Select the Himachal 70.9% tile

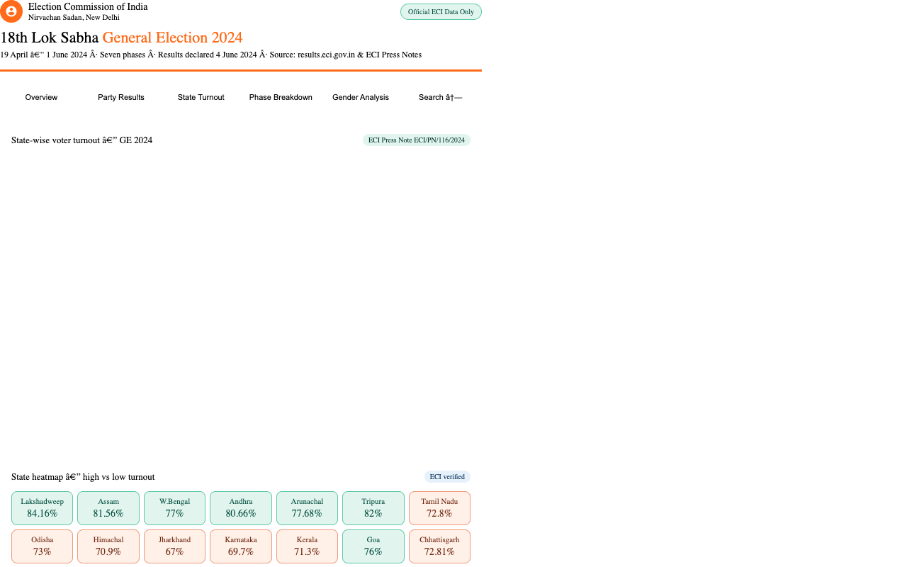point(108,546)
